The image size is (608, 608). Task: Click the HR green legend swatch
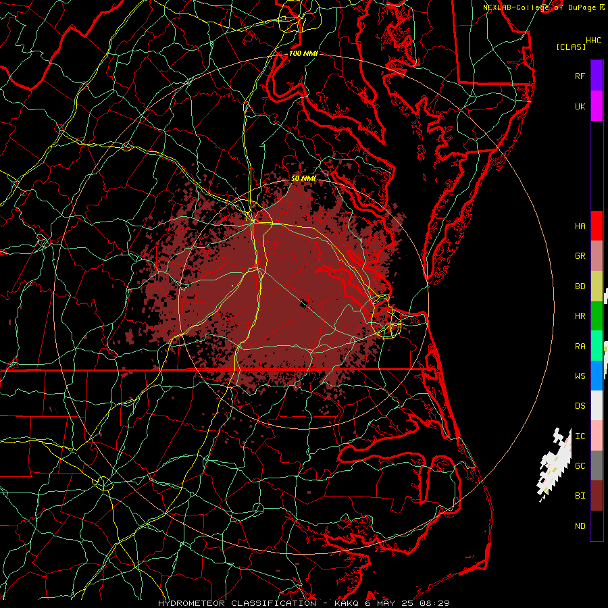(x=597, y=316)
